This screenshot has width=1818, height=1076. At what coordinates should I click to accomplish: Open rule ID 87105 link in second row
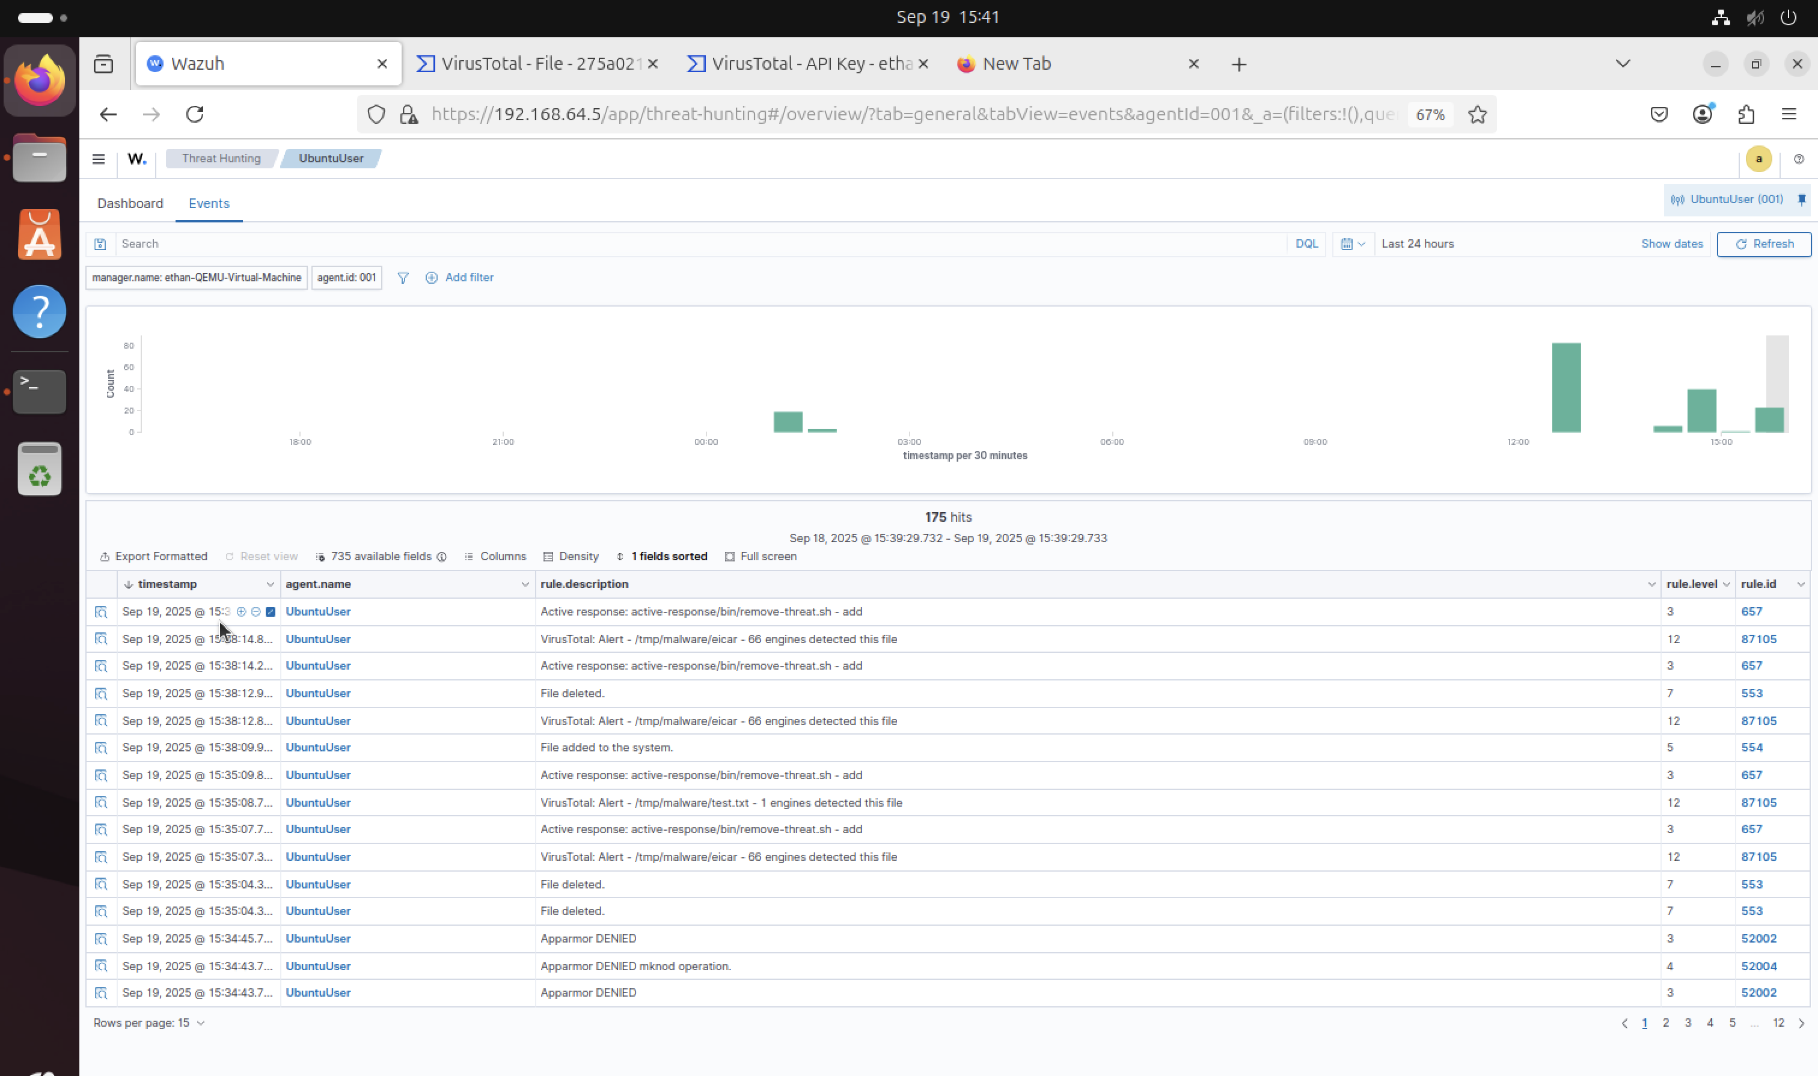tap(1758, 640)
